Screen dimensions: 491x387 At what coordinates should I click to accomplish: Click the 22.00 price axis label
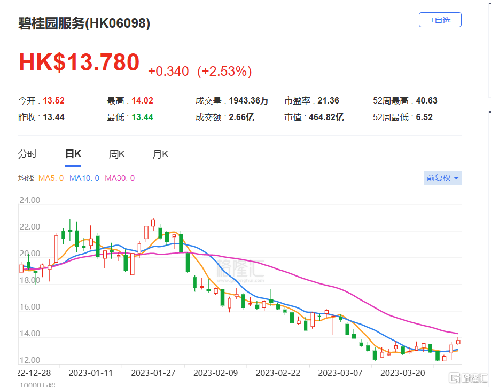pos(30,227)
